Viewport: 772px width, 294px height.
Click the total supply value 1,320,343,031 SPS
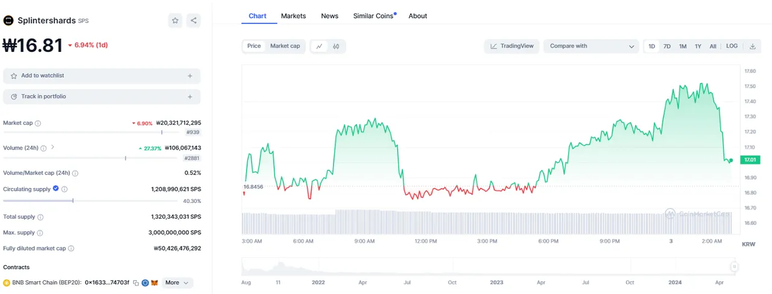tap(176, 217)
